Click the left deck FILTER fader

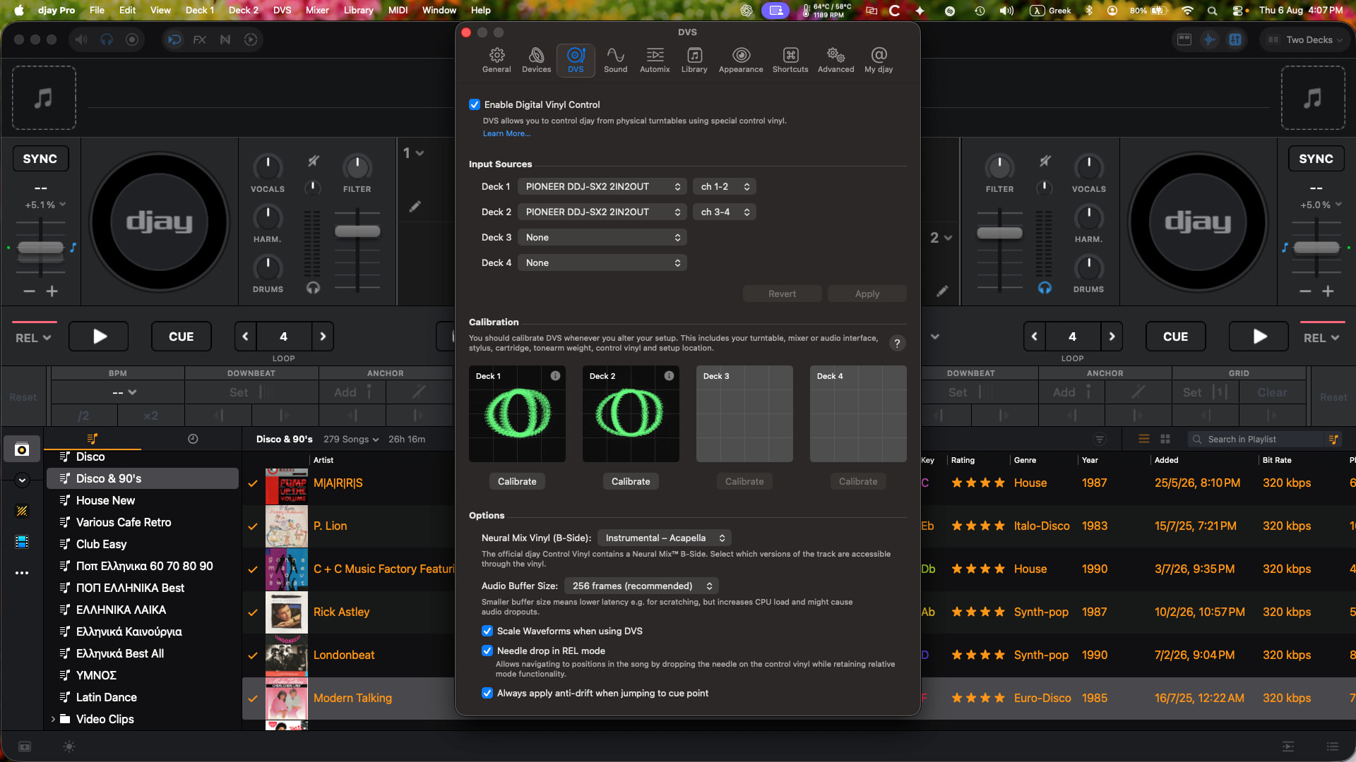point(357,231)
